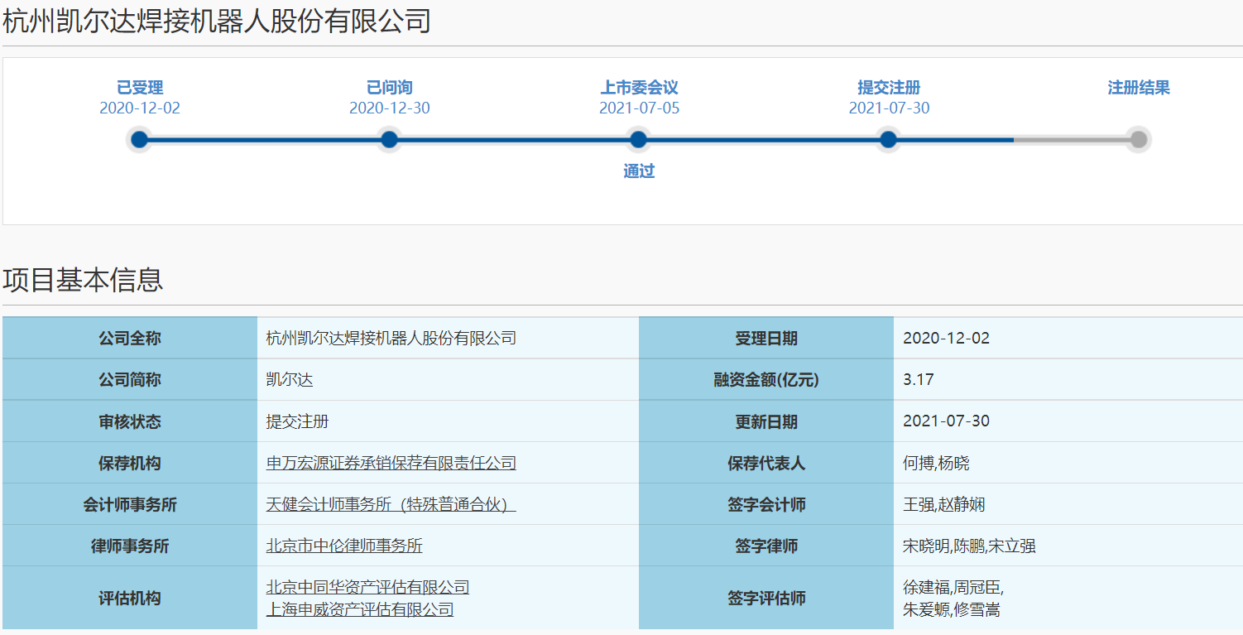
Task: Click the 提交注册 status value in the table
Action: (297, 421)
